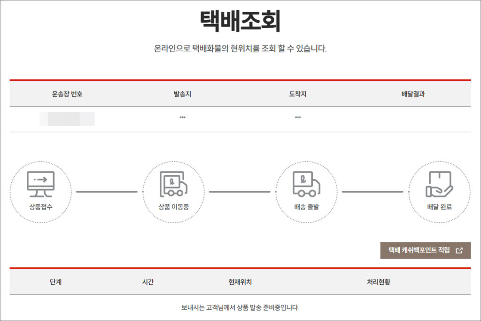Image resolution: width=481 pixels, height=321 pixels.
Task: Select the 배달결과 column header
Action: coord(413,94)
